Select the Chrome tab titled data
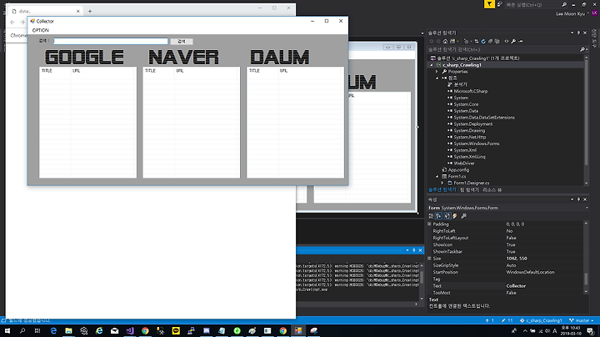Viewport: 600px width, 337px height. (x=45, y=11)
